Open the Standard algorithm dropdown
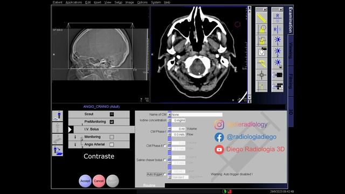 click(169, 177)
